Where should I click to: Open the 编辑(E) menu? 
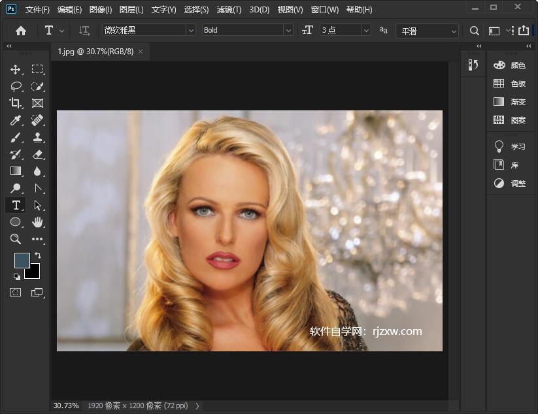[70, 10]
